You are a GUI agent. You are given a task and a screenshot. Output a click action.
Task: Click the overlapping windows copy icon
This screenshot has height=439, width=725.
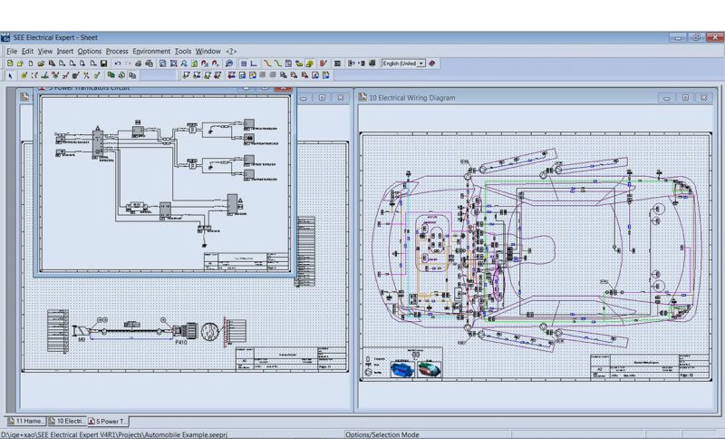point(132,75)
